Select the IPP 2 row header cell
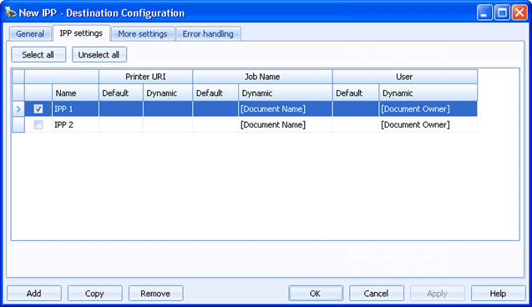 (x=18, y=124)
